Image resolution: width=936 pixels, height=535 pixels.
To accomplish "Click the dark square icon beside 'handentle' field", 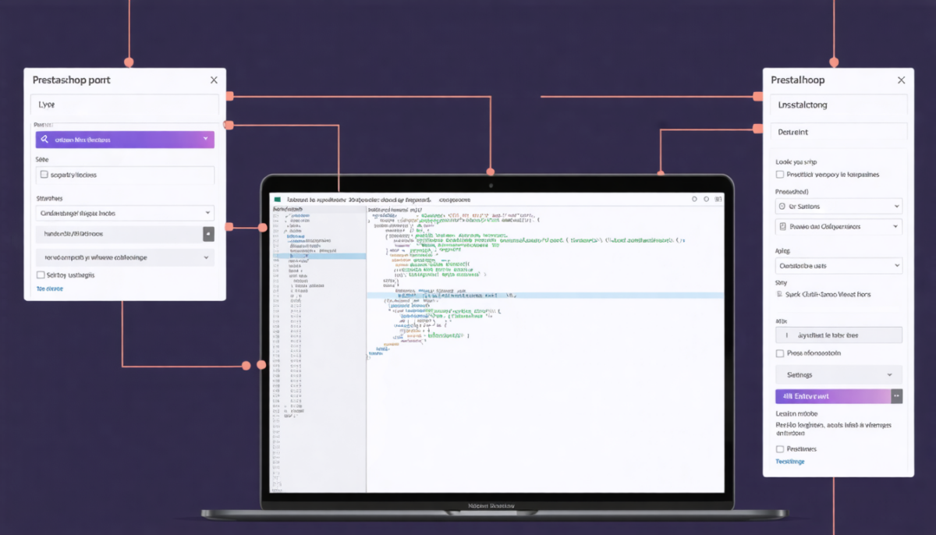I will pyautogui.click(x=208, y=234).
